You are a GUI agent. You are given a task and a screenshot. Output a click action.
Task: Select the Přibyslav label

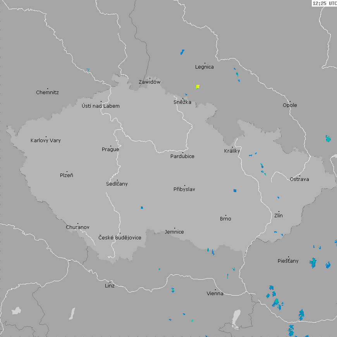184,189
